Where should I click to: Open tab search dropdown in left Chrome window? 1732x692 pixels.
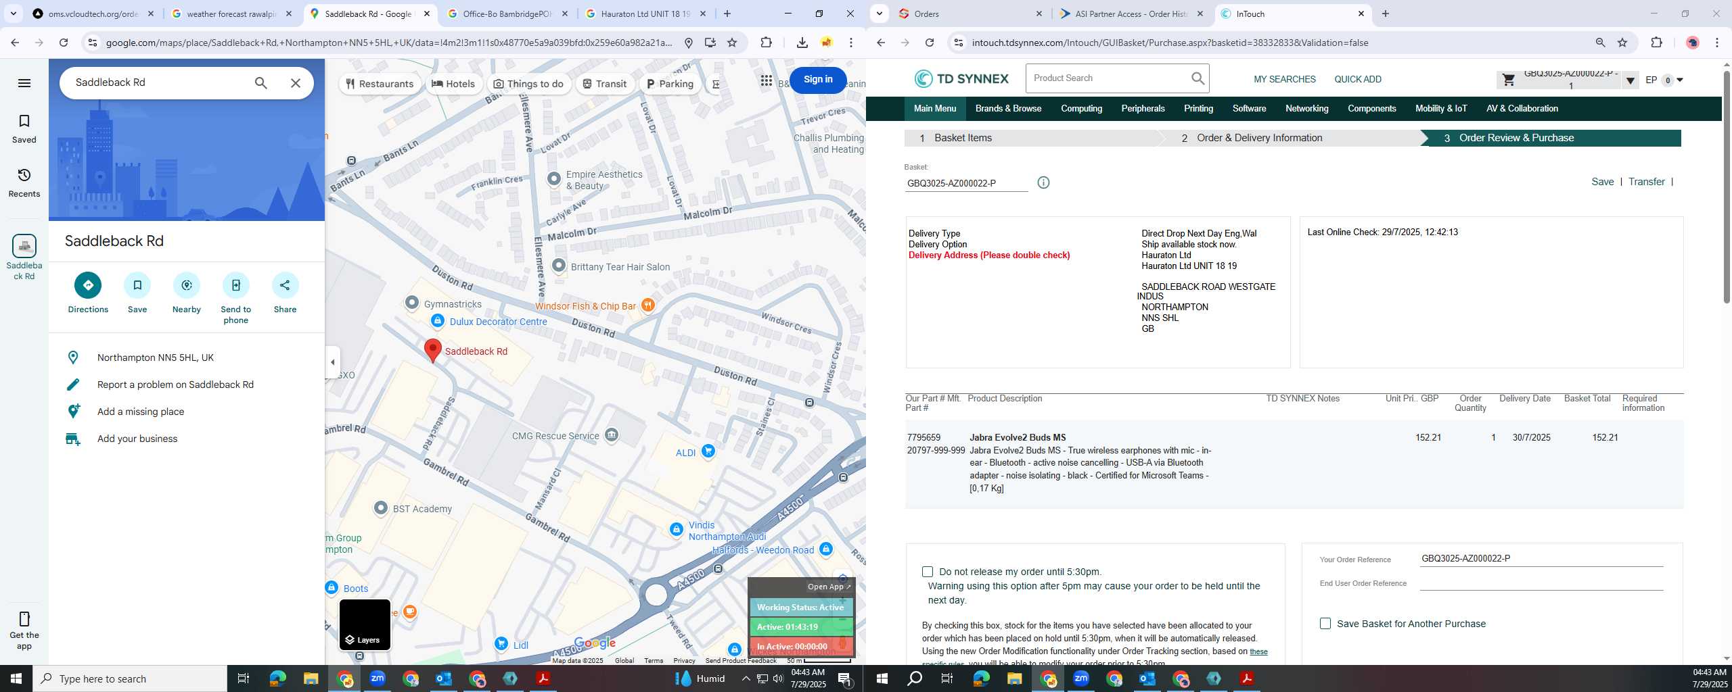tap(13, 14)
